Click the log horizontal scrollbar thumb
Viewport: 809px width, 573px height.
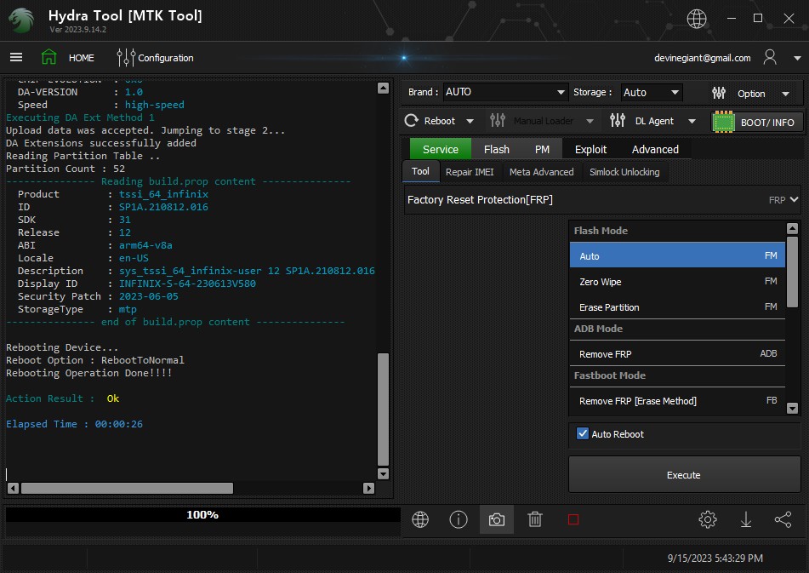pyautogui.click(x=127, y=488)
